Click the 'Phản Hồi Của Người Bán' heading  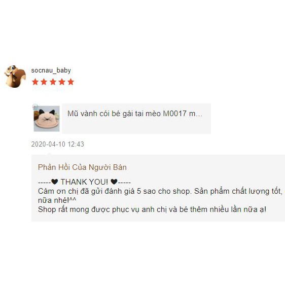click(82, 167)
